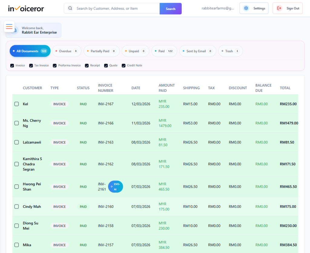Click into the customer search field

(x=117, y=8)
